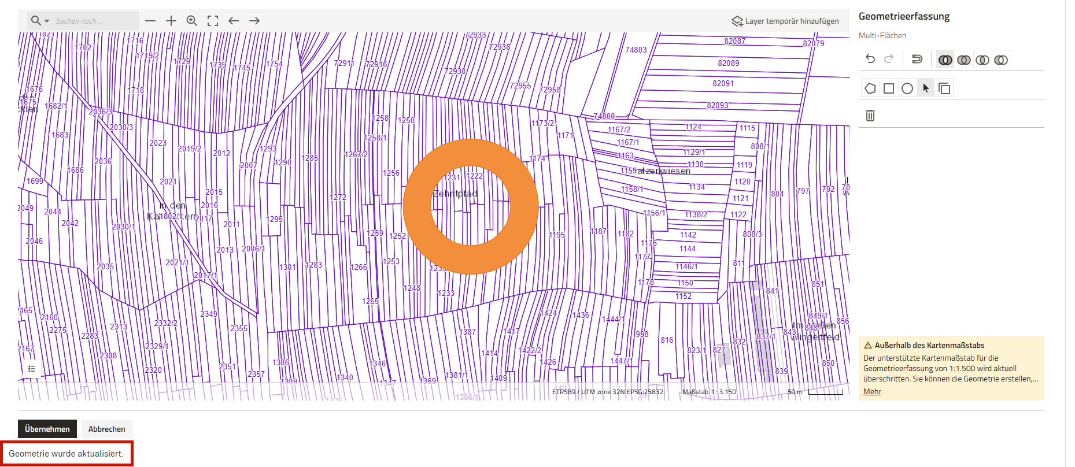
Task: Activate the pointer selection tool
Action: coord(926,88)
